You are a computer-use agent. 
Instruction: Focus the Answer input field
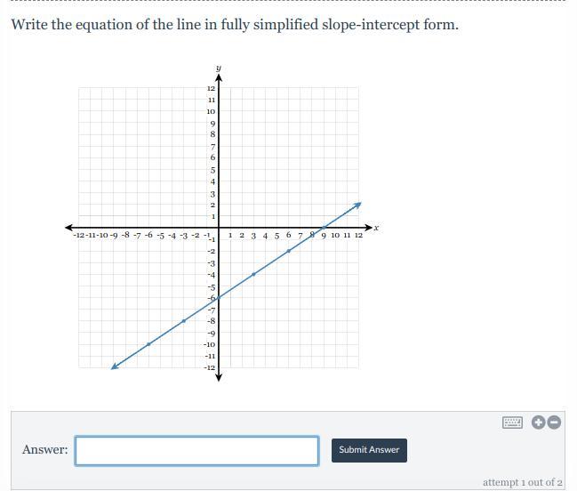pos(196,450)
